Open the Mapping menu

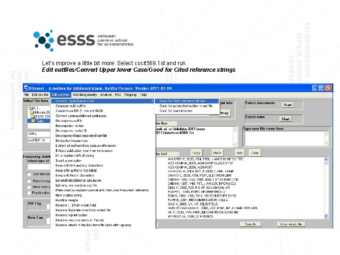coord(130,95)
